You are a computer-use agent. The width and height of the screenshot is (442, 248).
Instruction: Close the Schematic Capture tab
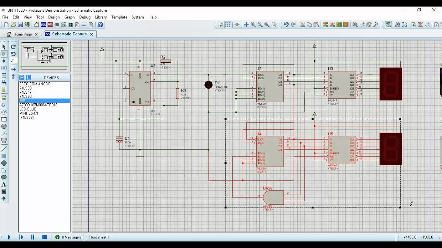point(92,34)
